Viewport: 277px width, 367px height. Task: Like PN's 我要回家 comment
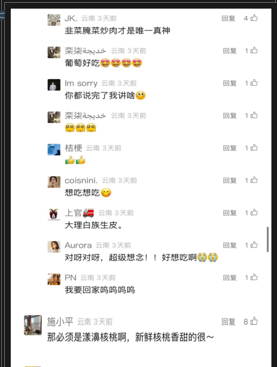[254, 277]
